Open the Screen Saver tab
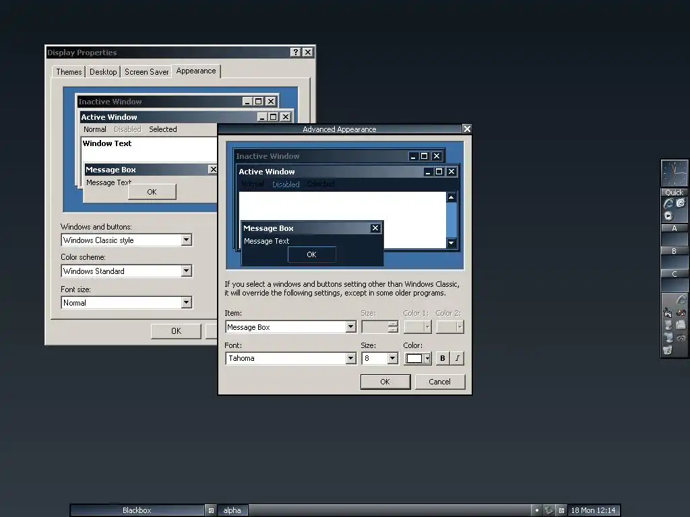 click(x=146, y=72)
